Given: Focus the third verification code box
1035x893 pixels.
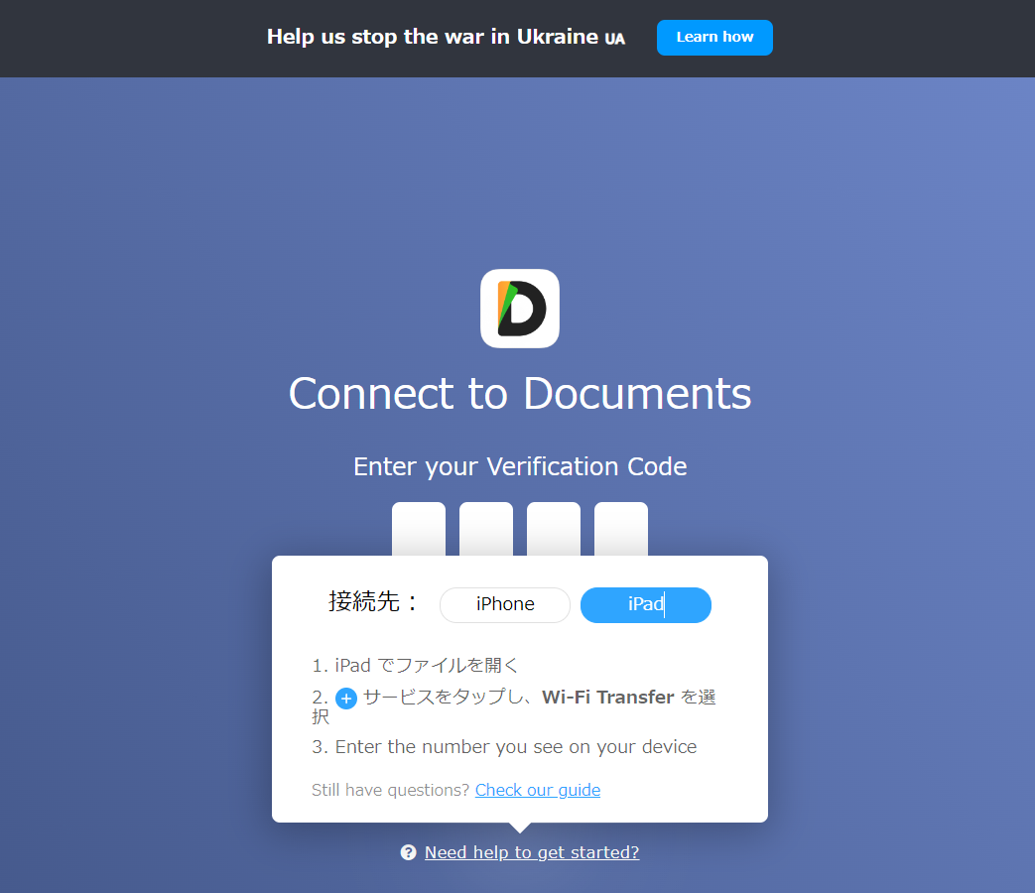Looking at the screenshot, I should coord(553,529).
